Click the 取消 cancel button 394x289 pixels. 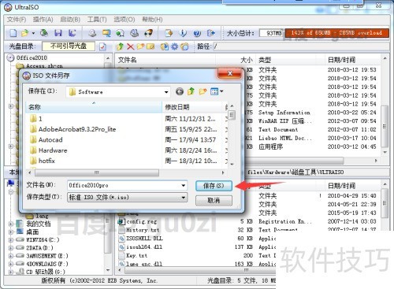pos(214,201)
